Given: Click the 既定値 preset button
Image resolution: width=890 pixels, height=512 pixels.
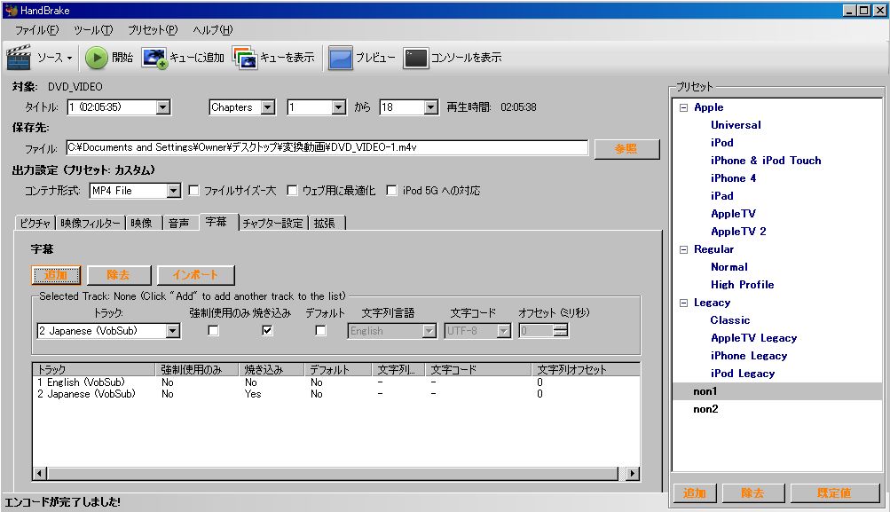Looking at the screenshot, I should 834,492.
